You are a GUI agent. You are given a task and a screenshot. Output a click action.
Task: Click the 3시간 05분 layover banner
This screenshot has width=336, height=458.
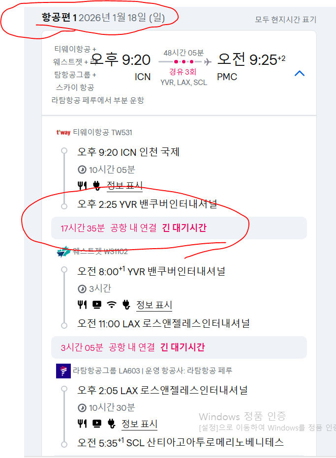click(x=179, y=347)
